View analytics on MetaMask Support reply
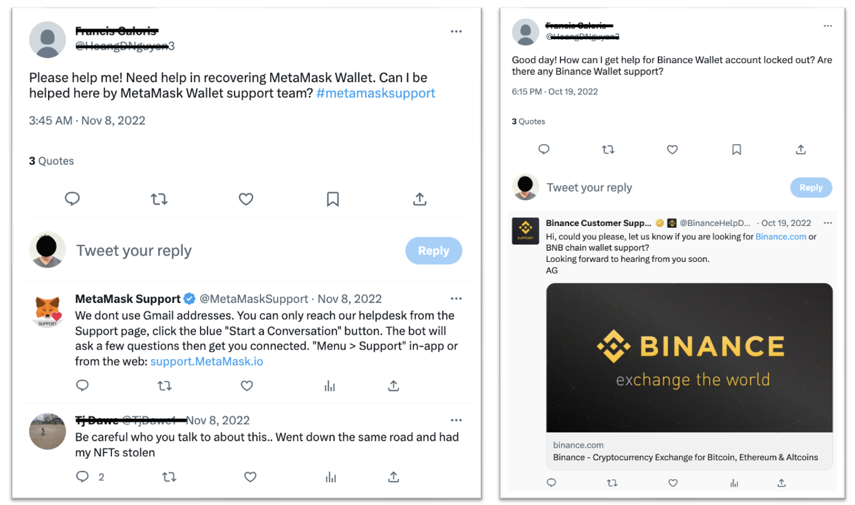Viewport: 855px width, 505px height. coord(329,386)
